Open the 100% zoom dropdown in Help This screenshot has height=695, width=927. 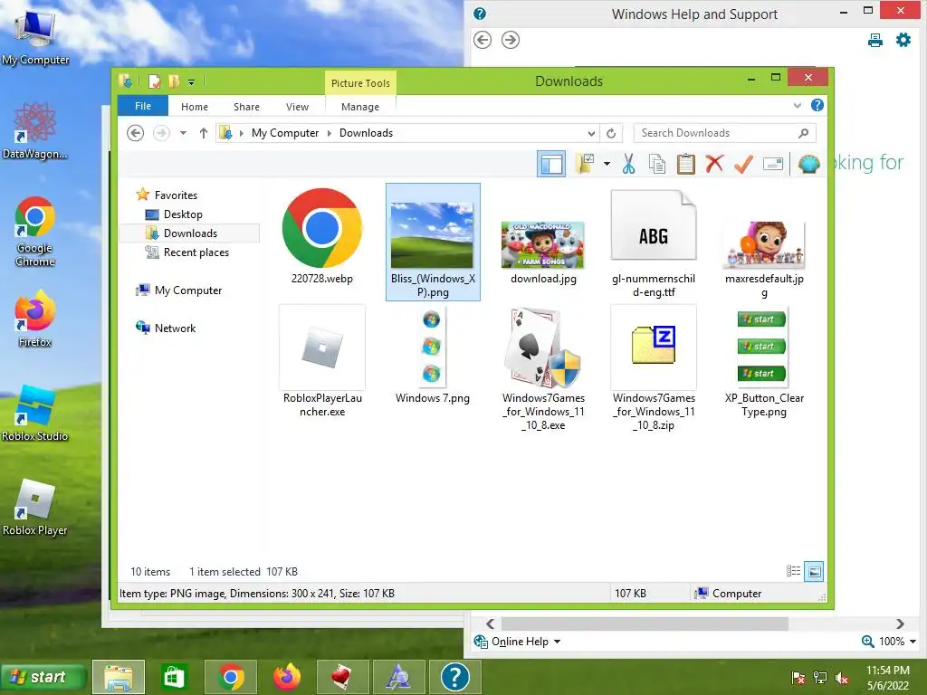click(889, 642)
